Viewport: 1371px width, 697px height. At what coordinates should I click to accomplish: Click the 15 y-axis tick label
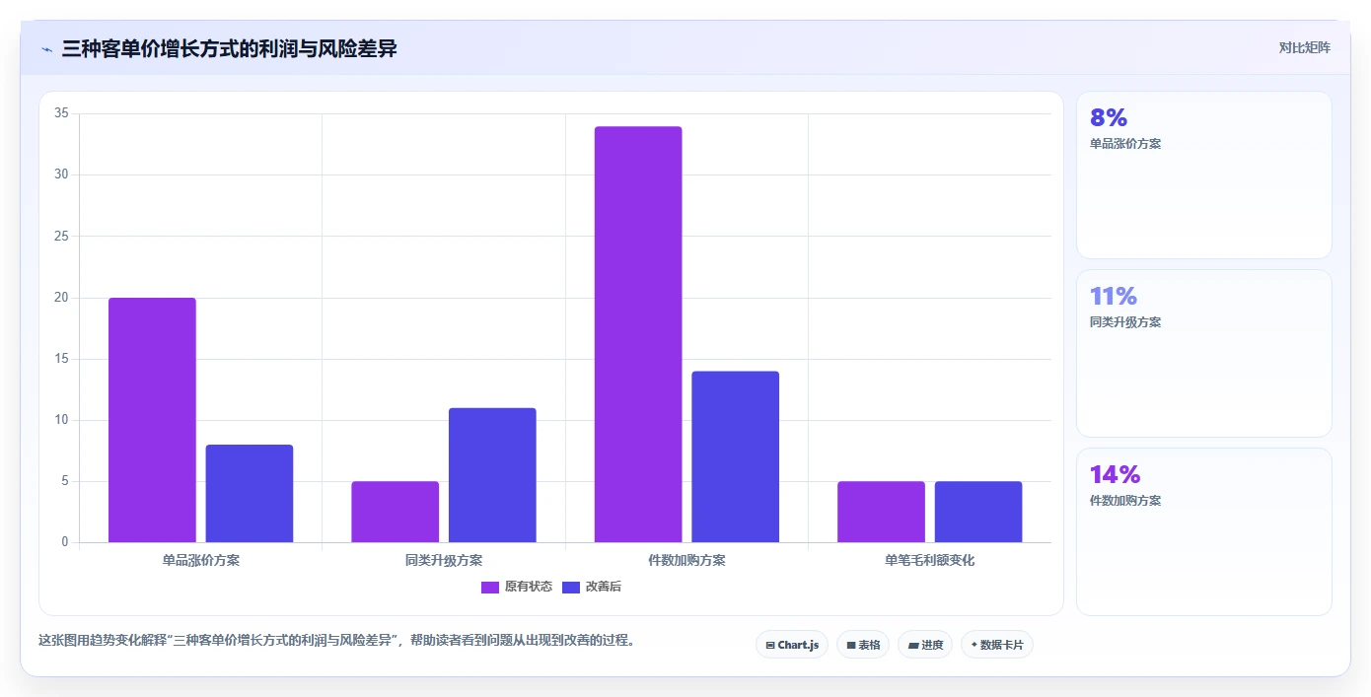pyautogui.click(x=61, y=359)
